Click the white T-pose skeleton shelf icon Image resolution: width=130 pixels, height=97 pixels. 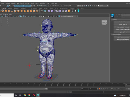pyautogui.click(x=72, y=11)
